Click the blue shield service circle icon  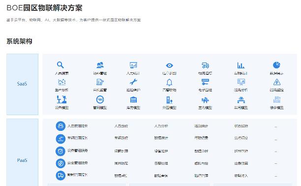60,151
